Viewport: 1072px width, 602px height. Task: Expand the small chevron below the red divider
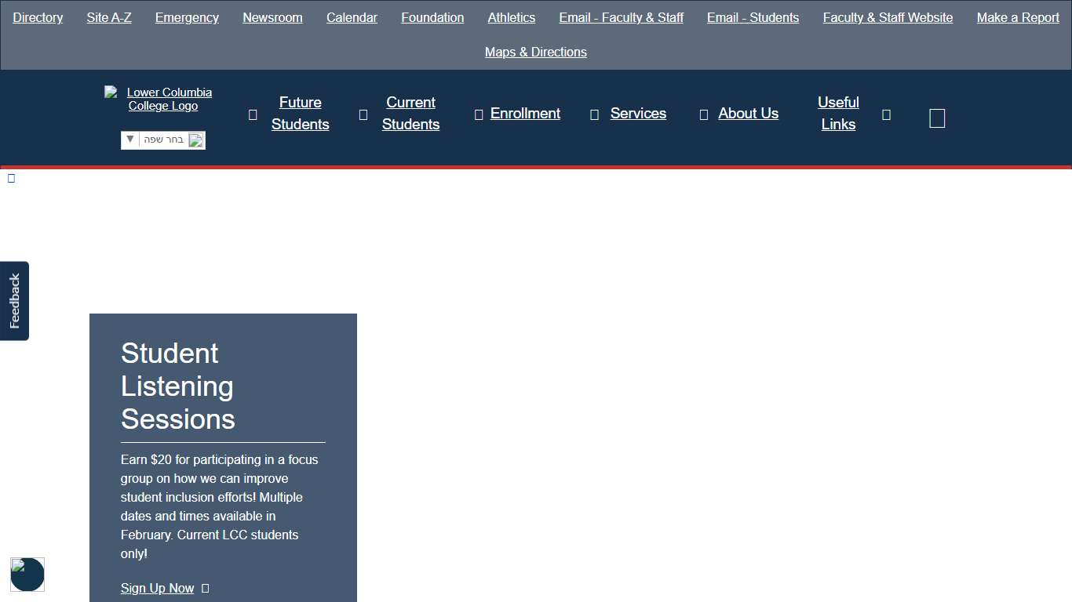pyautogui.click(x=11, y=178)
